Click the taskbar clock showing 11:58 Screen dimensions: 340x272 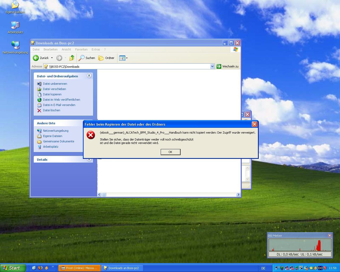coord(333,268)
